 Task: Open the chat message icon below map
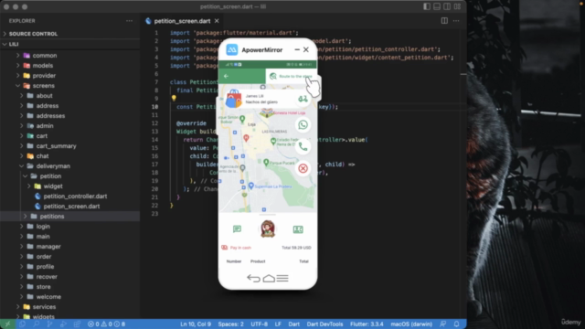coord(237,229)
